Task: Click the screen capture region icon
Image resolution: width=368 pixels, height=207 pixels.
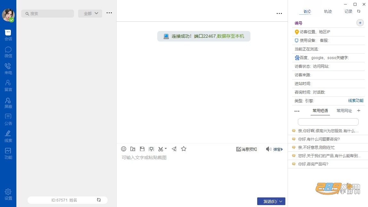Action: (x=151, y=149)
